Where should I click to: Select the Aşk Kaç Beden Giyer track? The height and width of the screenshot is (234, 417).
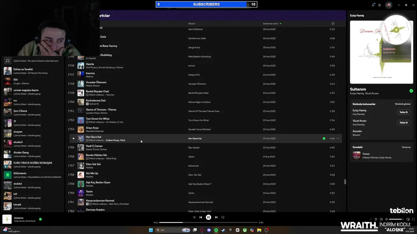[x=206, y=184]
